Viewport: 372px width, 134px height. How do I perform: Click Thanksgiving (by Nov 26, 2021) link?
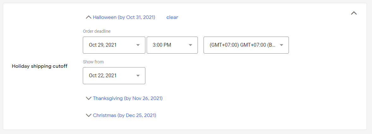click(x=128, y=98)
